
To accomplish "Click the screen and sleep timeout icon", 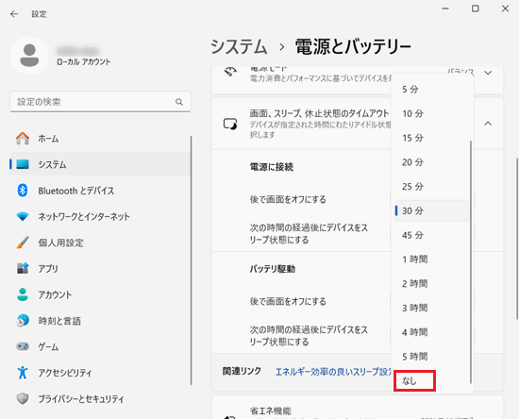I will click(x=230, y=125).
